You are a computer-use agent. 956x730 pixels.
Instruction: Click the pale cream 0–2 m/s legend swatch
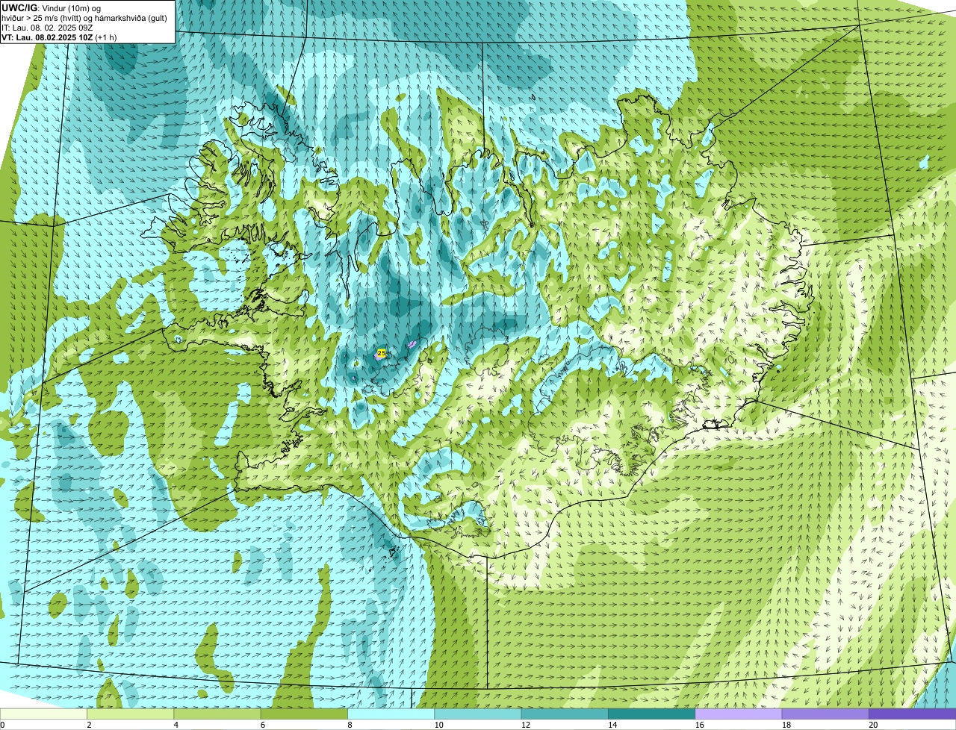click(x=43, y=714)
